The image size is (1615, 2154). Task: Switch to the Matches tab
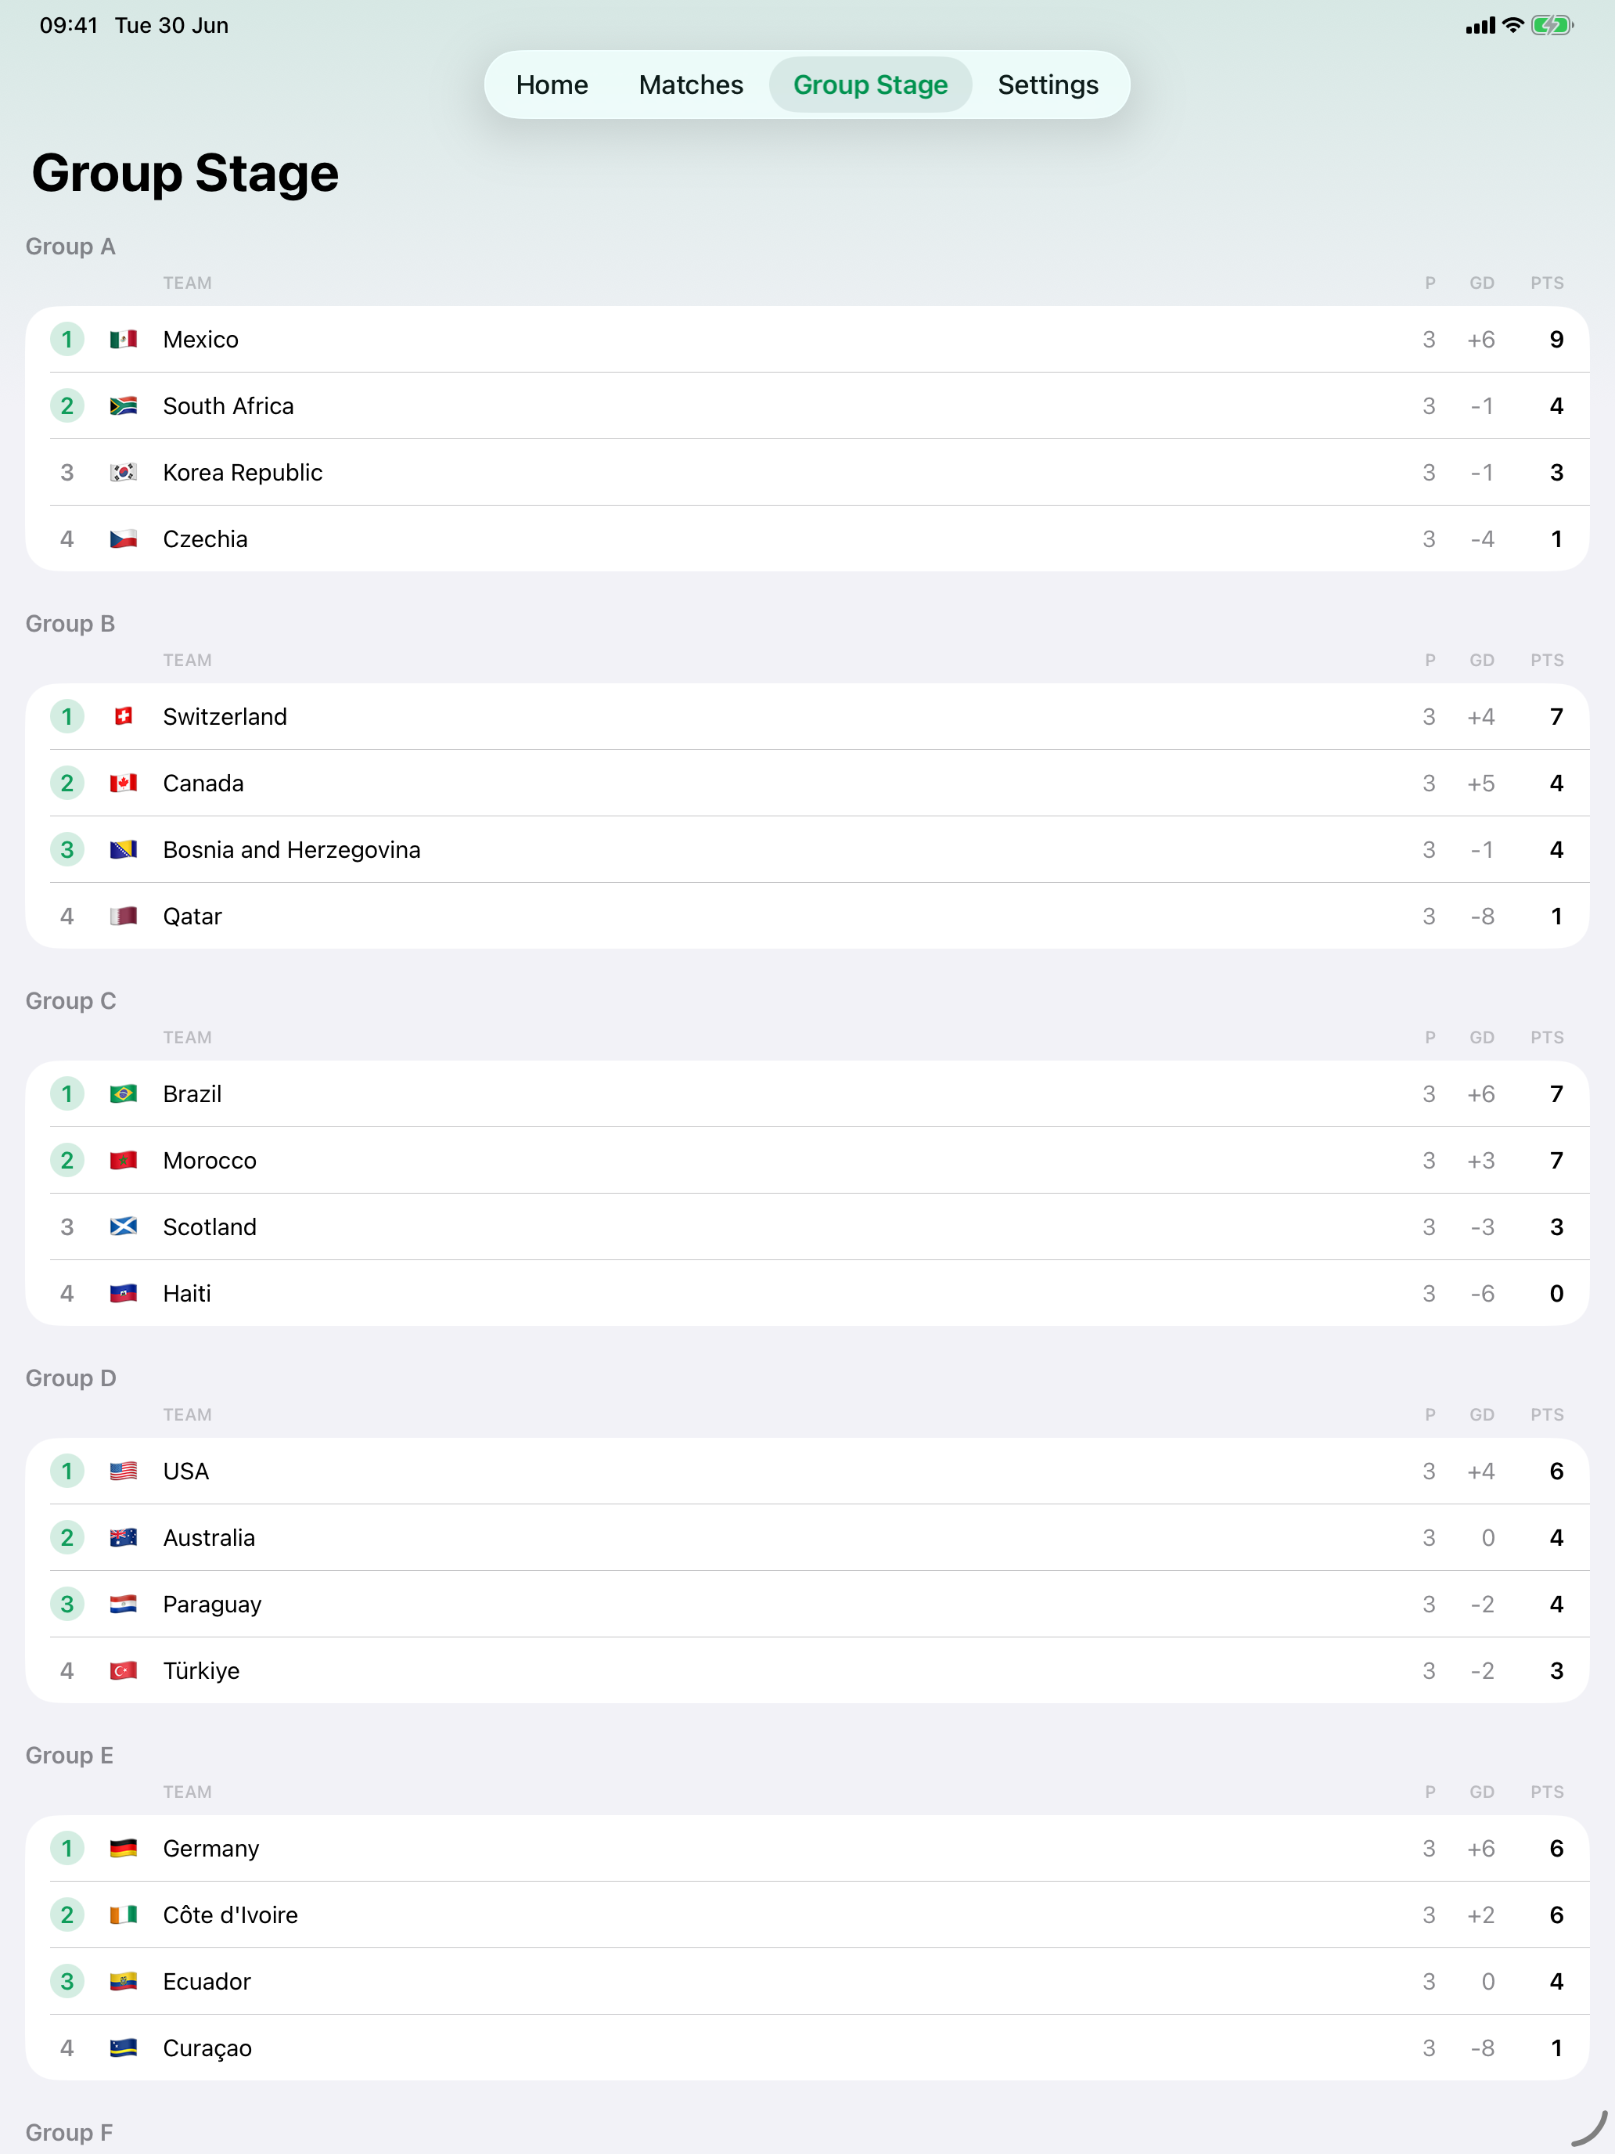[691, 85]
